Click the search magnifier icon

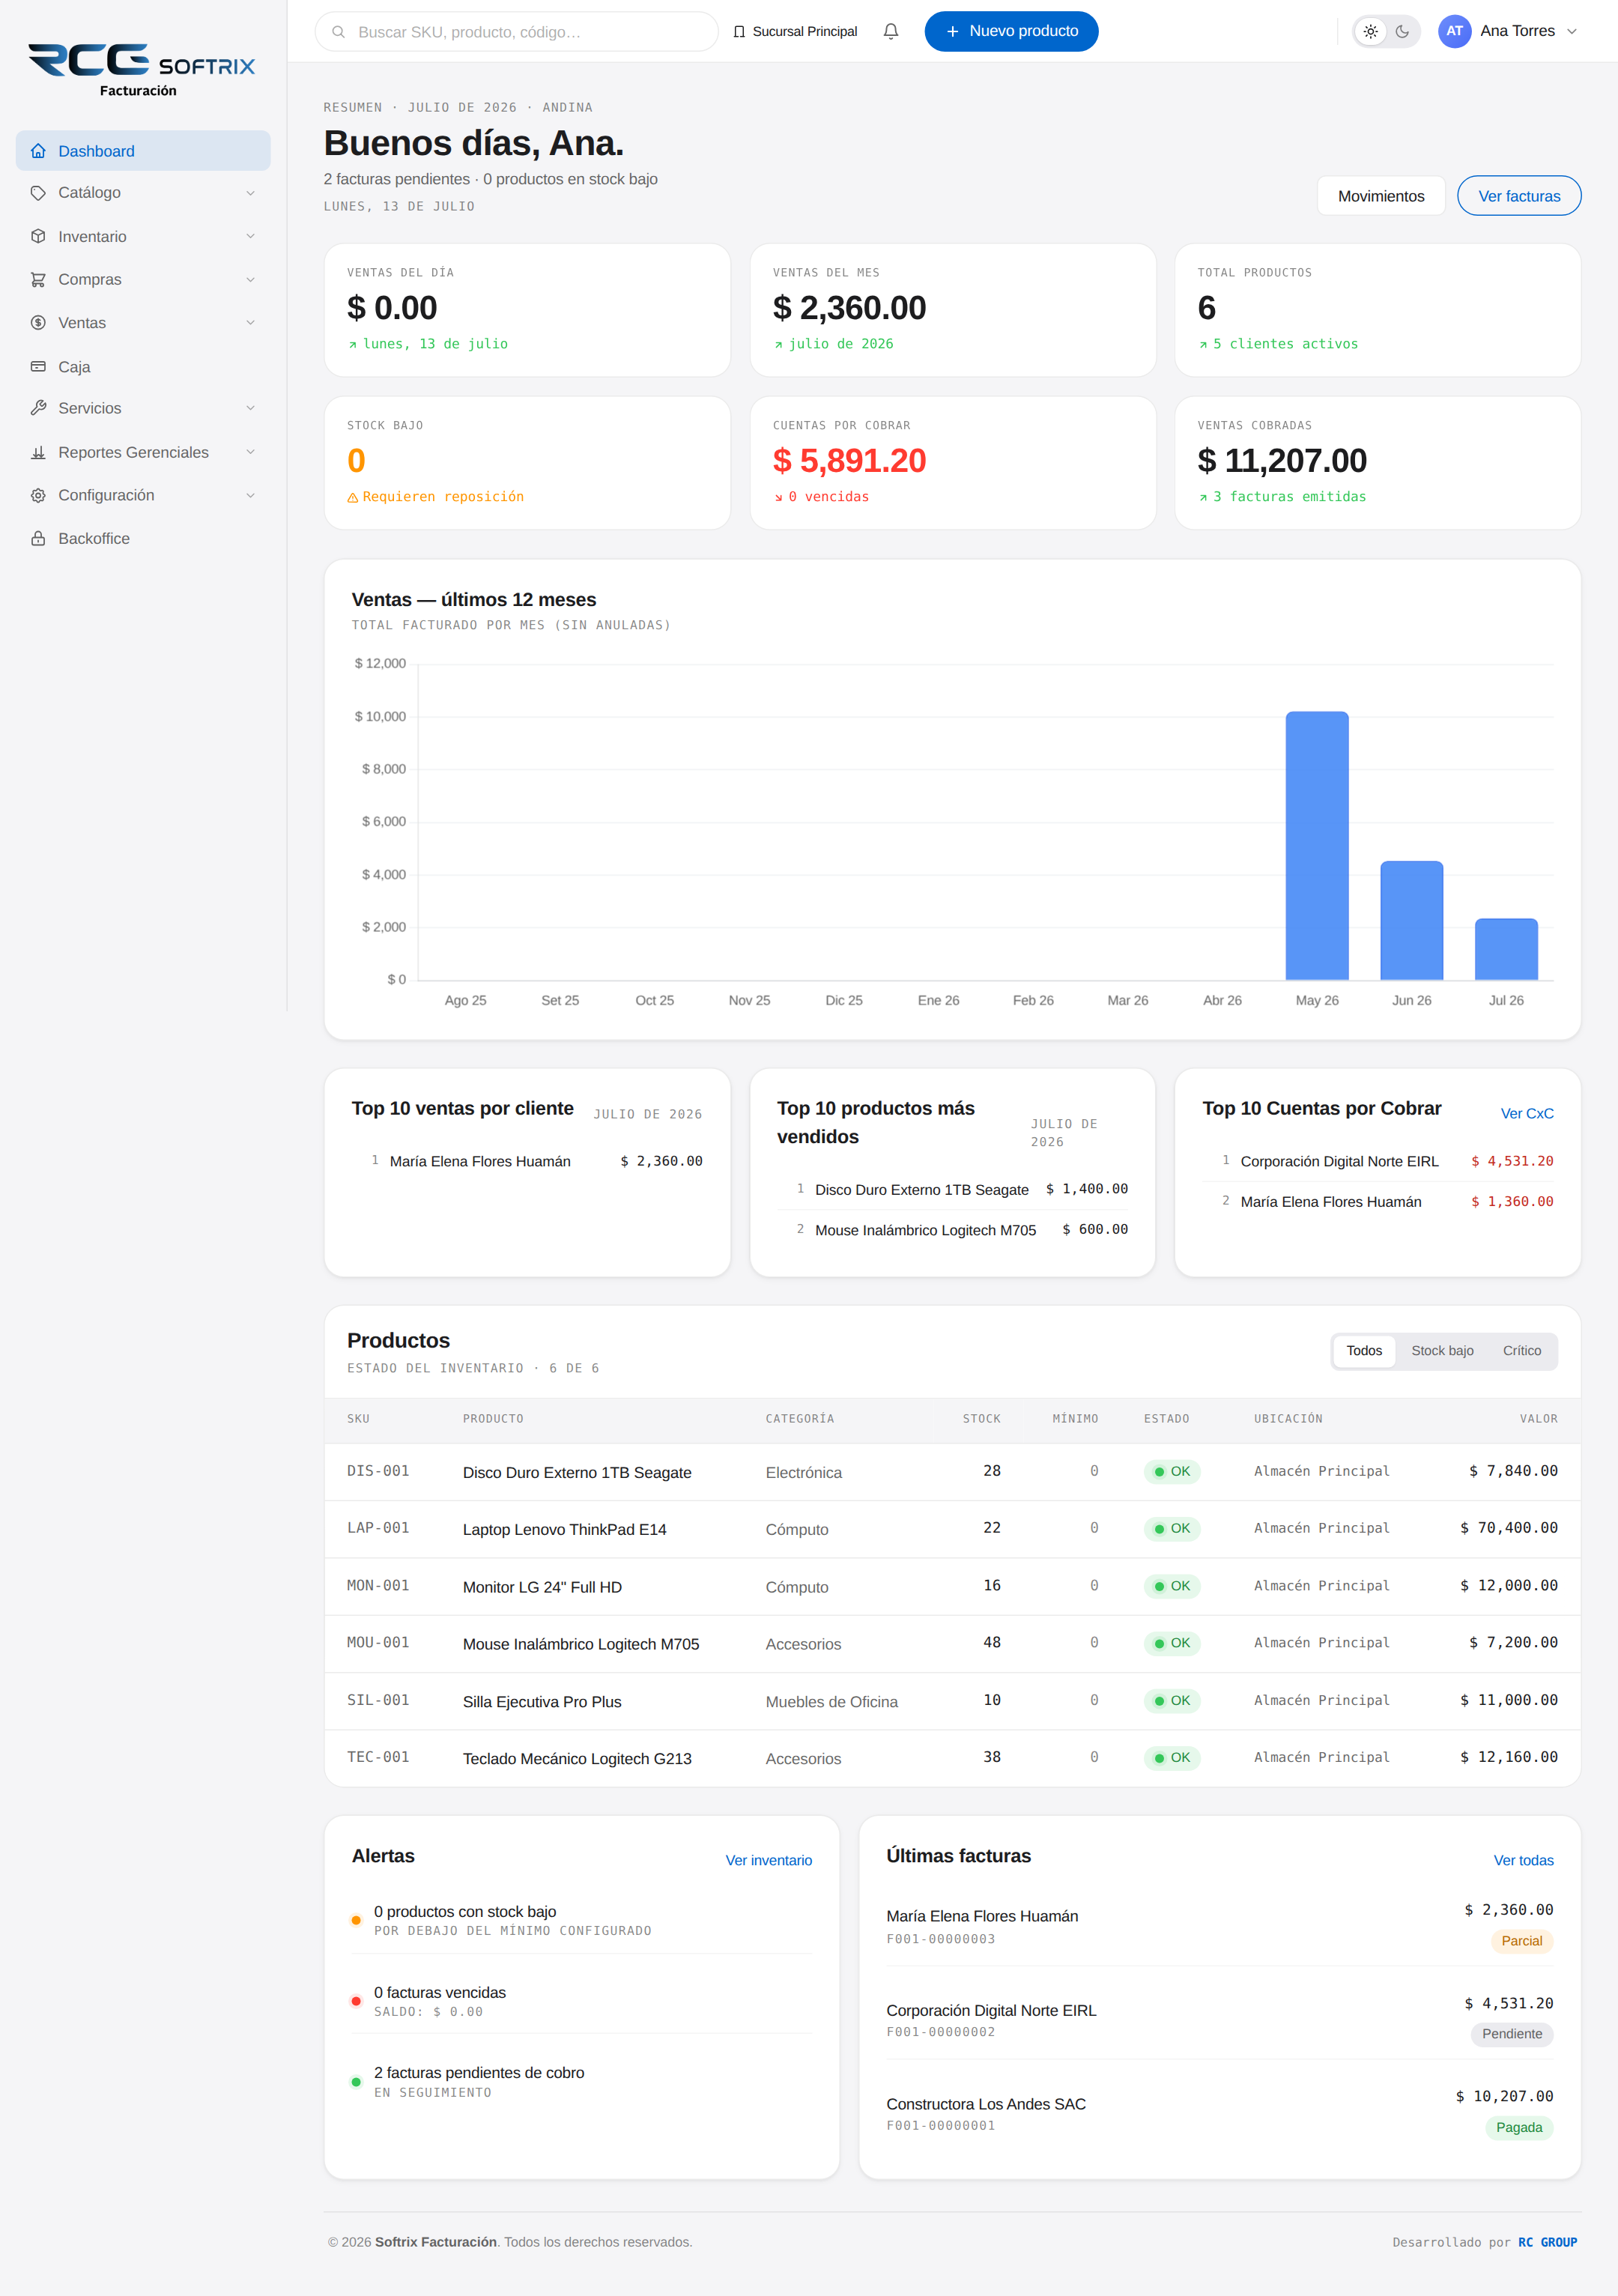pyautogui.click(x=339, y=32)
